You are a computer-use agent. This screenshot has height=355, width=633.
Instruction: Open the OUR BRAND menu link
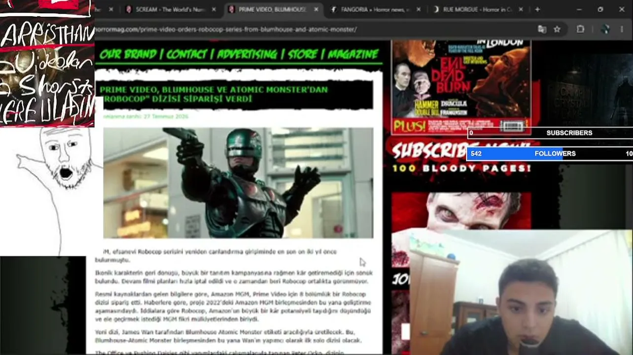point(128,54)
